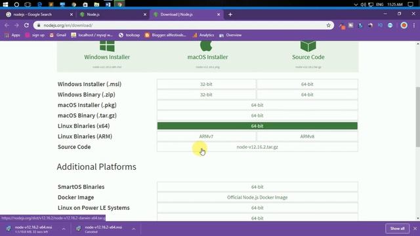Open the Chrome profile avatar

[x=404, y=25]
